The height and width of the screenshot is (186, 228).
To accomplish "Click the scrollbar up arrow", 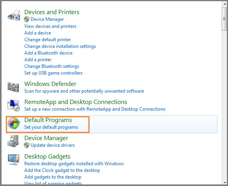I will 224,4.
